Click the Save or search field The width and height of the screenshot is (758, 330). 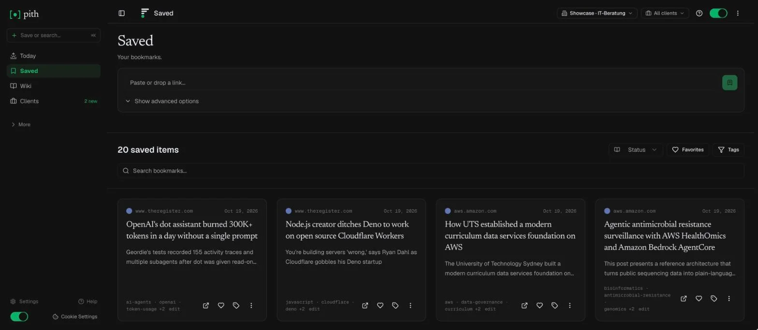54,35
